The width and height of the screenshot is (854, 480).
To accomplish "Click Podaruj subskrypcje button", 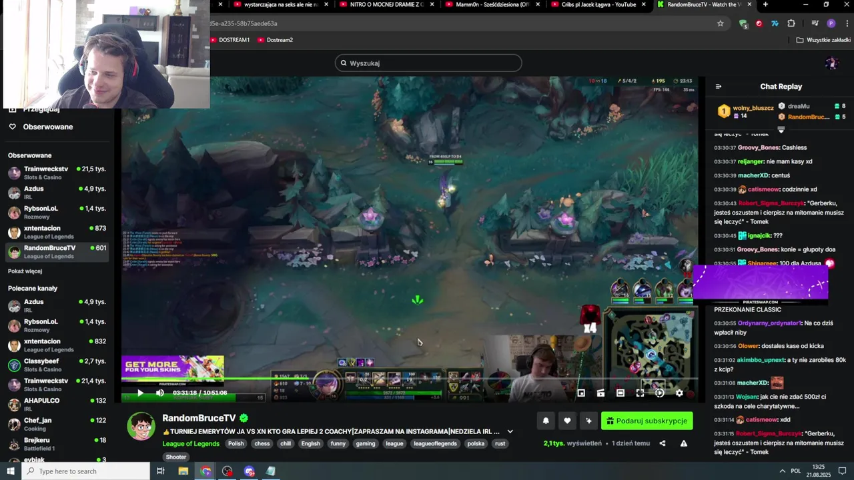I will coord(647,421).
